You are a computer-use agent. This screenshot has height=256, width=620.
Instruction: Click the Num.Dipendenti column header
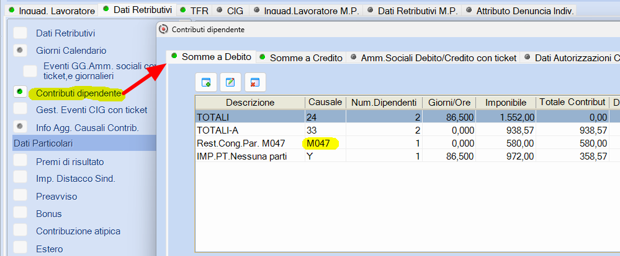coord(384,103)
